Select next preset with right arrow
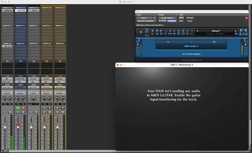This screenshot has width=252, height=153. (x=236, y=31)
